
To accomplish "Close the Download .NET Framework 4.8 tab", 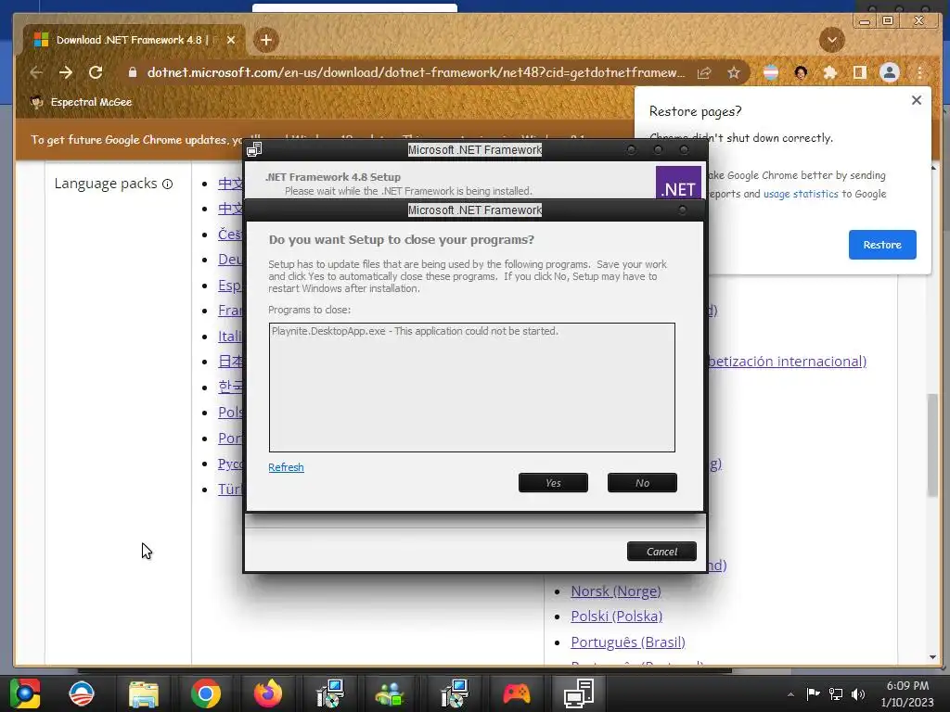I will click(231, 40).
